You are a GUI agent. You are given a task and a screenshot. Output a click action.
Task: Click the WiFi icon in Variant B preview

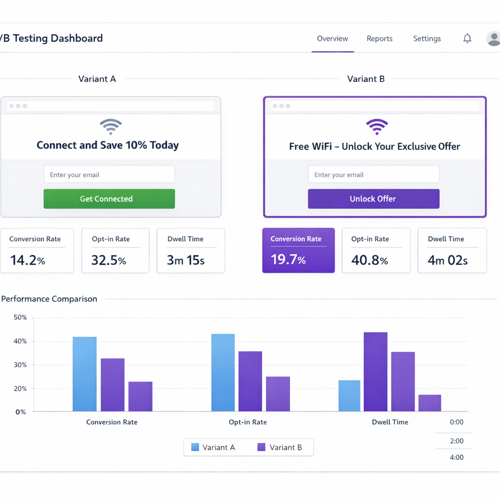click(x=376, y=126)
